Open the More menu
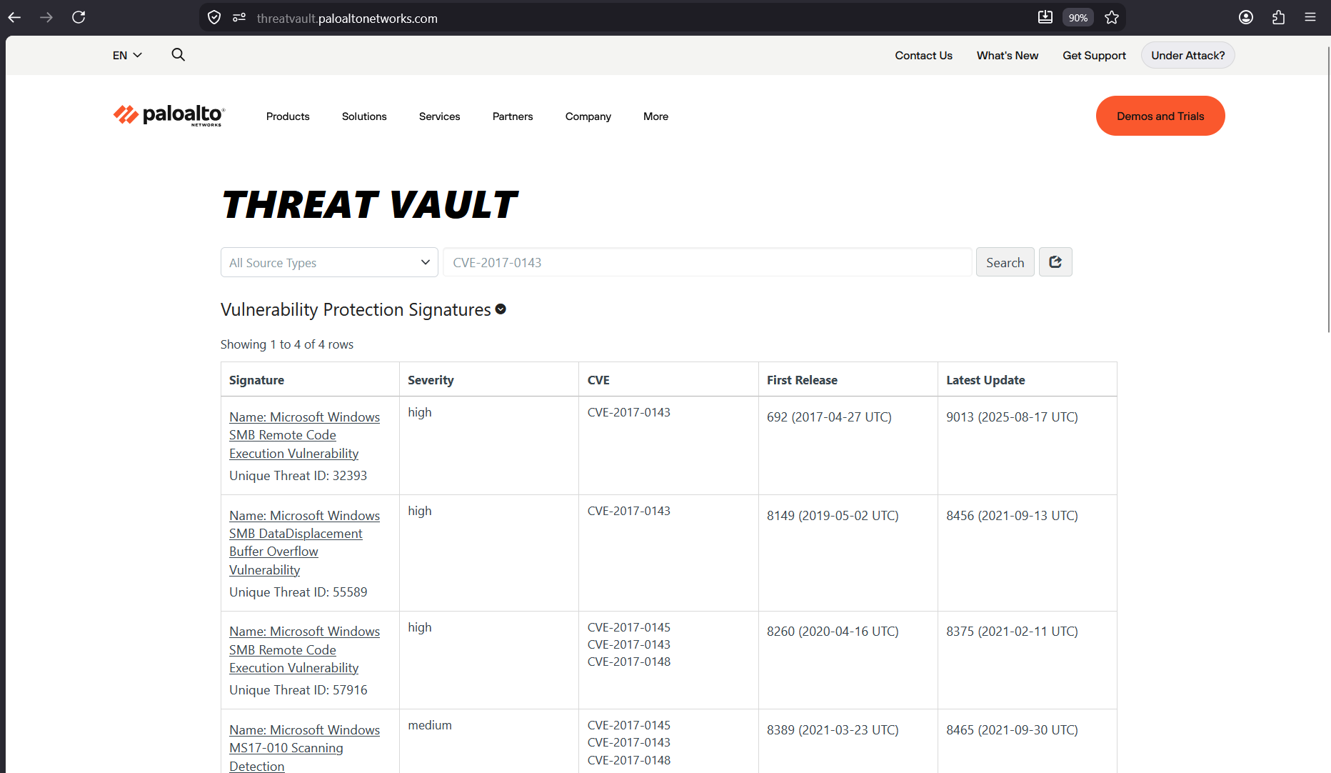Image resolution: width=1331 pixels, height=773 pixels. (x=656, y=116)
